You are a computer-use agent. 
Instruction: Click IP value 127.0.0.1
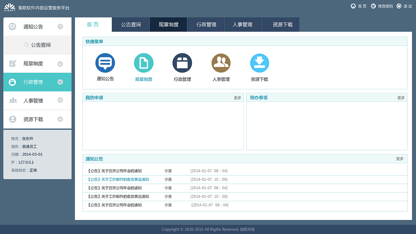point(26,162)
